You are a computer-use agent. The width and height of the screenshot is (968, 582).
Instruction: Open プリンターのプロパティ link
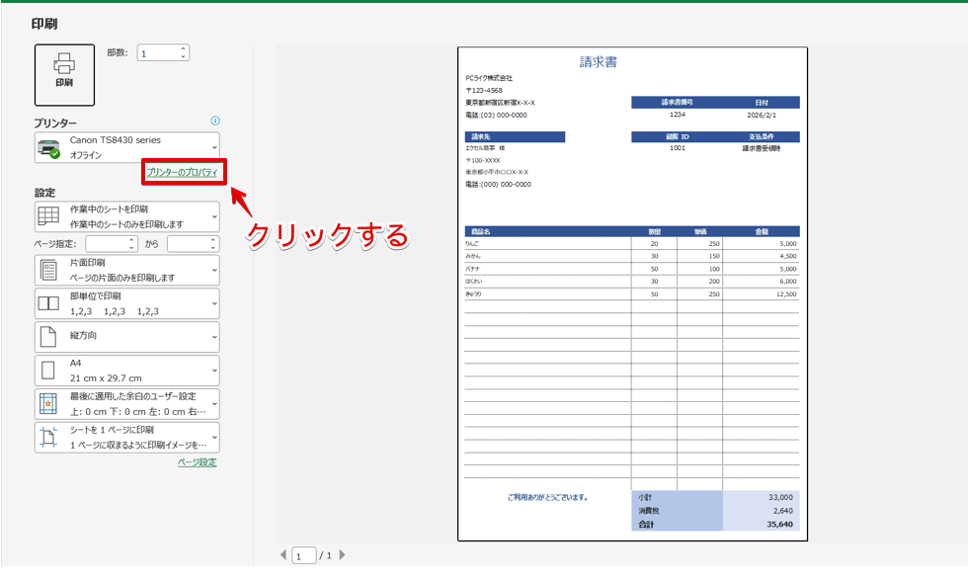point(182,173)
